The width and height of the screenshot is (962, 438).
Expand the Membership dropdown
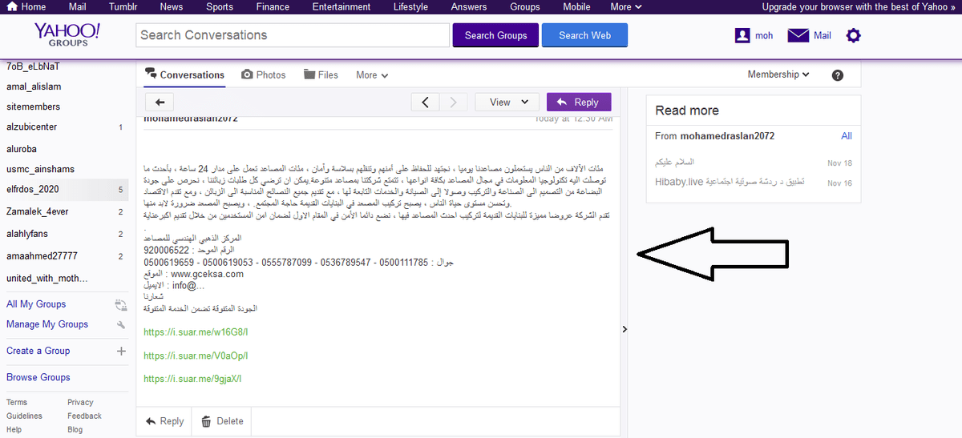tap(778, 74)
